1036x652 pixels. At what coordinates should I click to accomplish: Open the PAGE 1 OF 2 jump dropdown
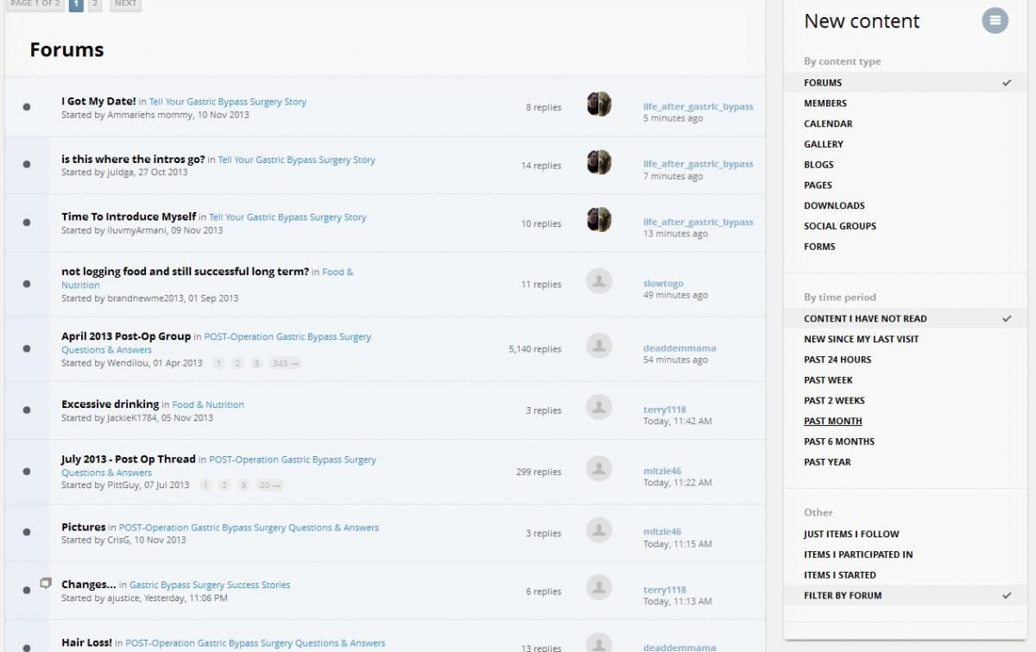click(x=35, y=3)
